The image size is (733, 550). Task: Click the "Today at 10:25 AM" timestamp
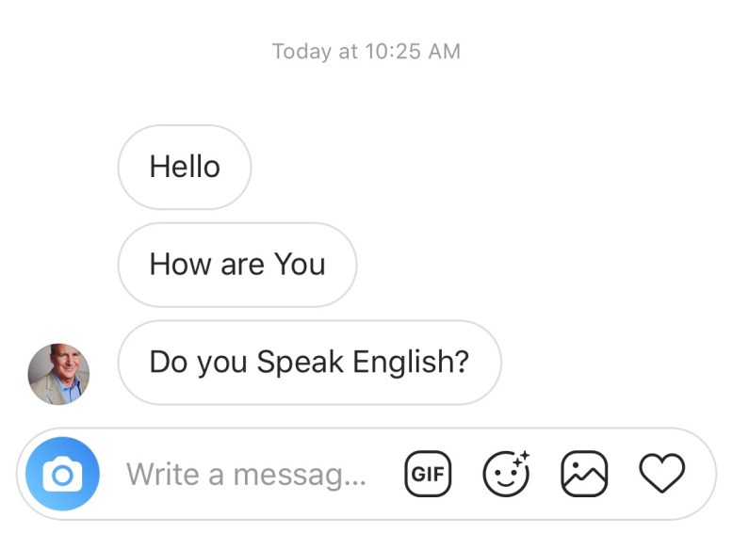[x=366, y=52]
